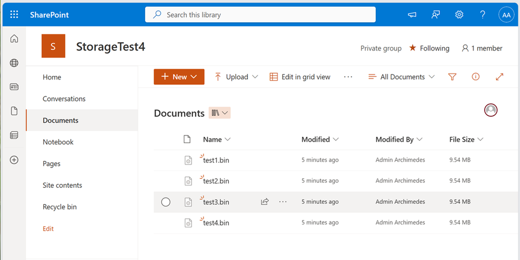Image resolution: width=520 pixels, height=260 pixels.
Task: Select test3.bin with its circle checkbox
Action: click(x=166, y=202)
